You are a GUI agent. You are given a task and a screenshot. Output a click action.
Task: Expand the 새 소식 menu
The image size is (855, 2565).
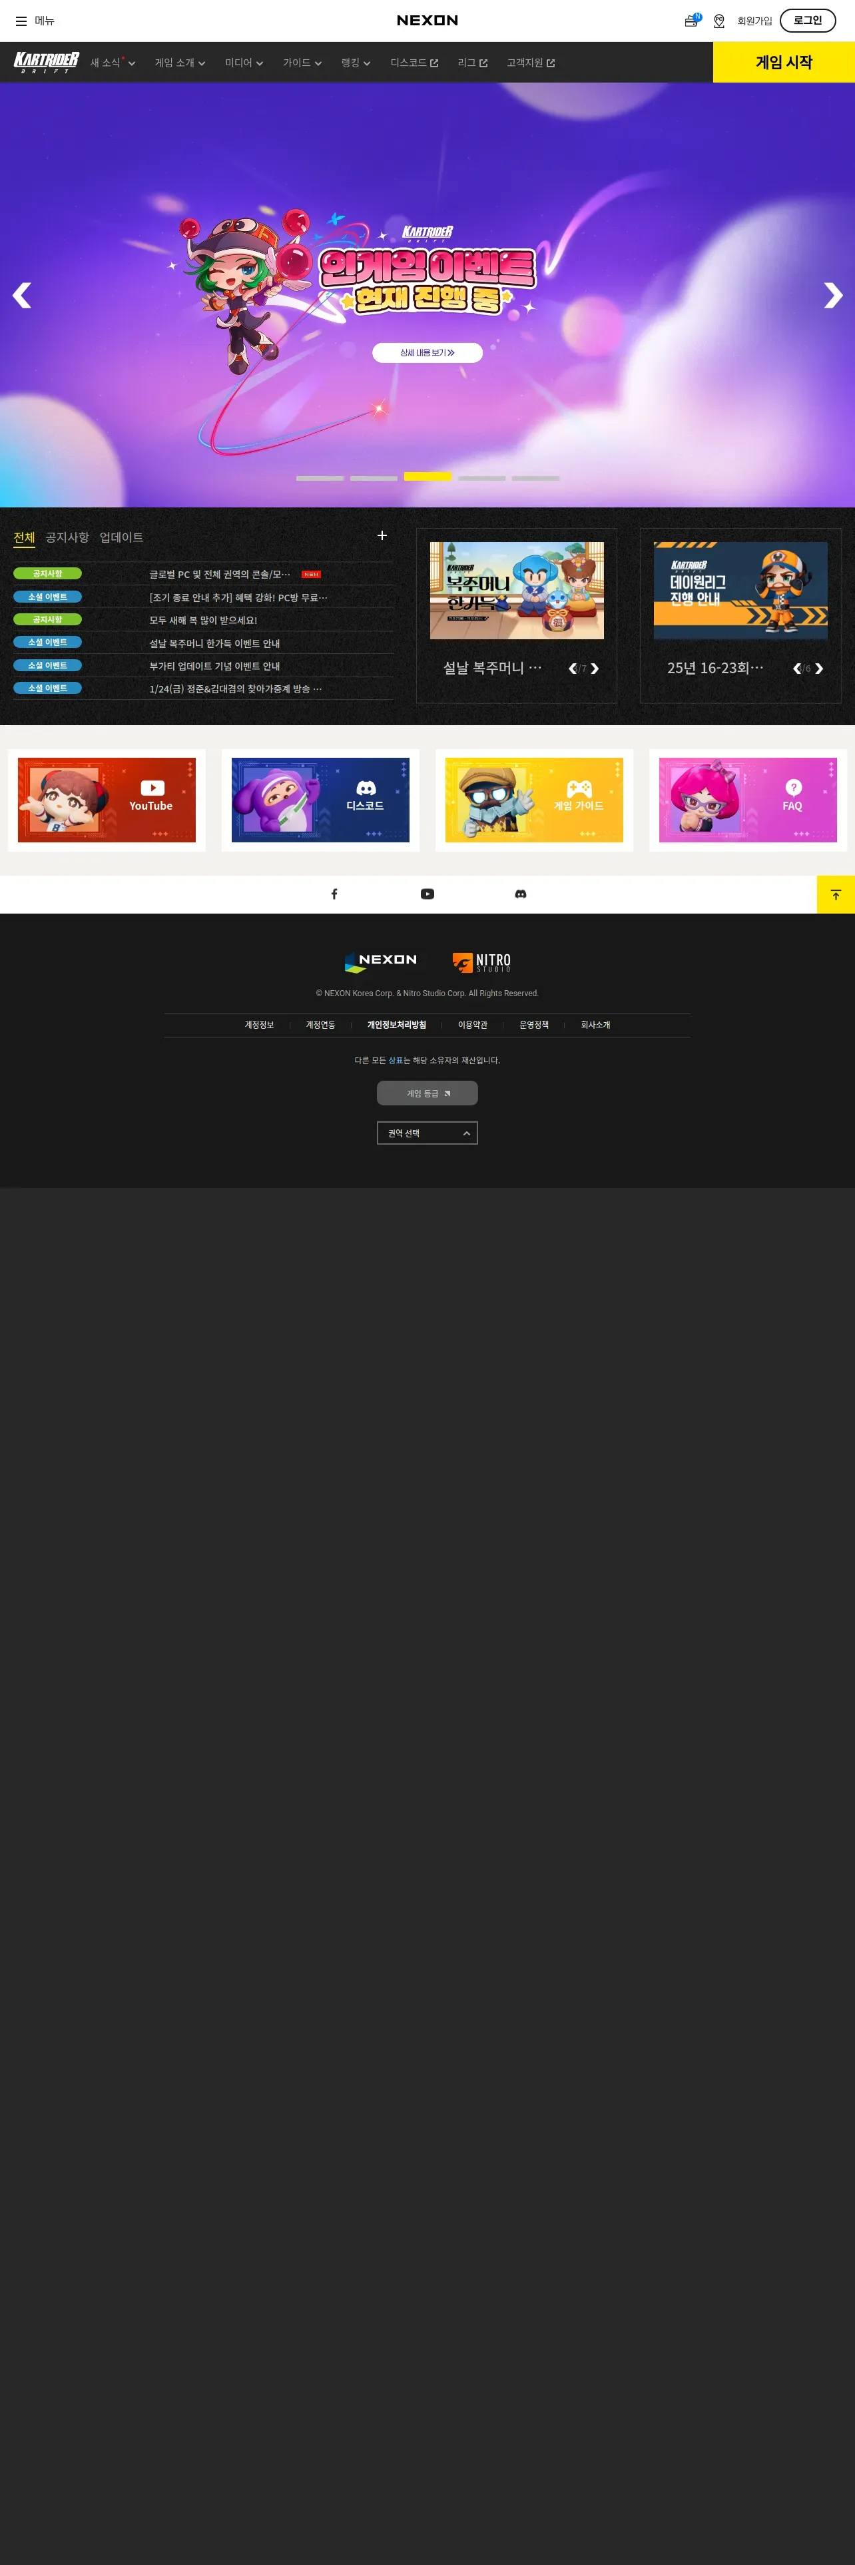[113, 63]
